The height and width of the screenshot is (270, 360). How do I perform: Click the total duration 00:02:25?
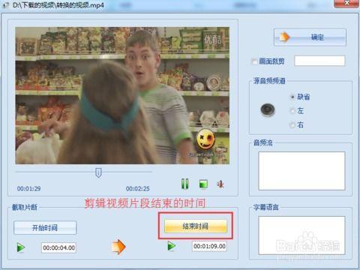(138, 188)
